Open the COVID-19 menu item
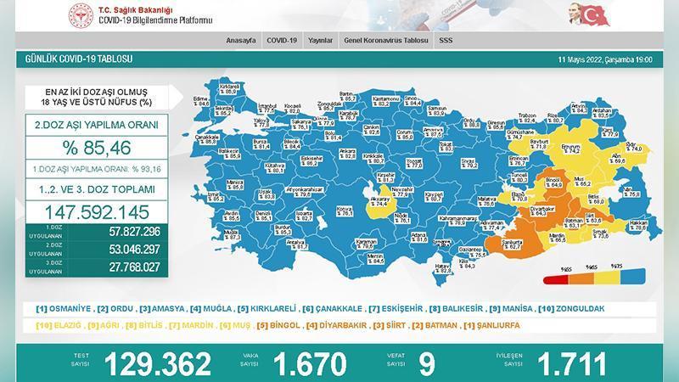 [x=281, y=40]
